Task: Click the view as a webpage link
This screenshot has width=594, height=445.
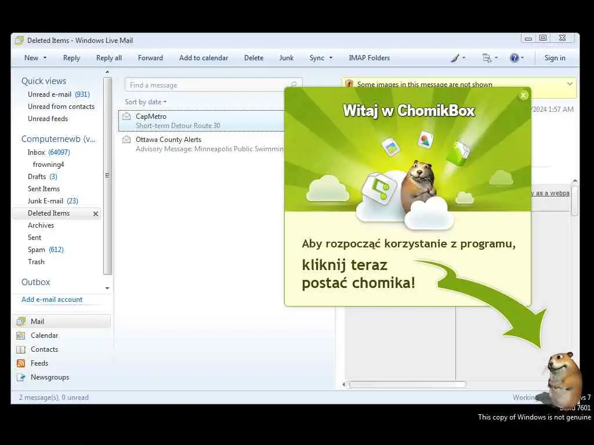Action: pyautogui.click(x=550, y=193)
